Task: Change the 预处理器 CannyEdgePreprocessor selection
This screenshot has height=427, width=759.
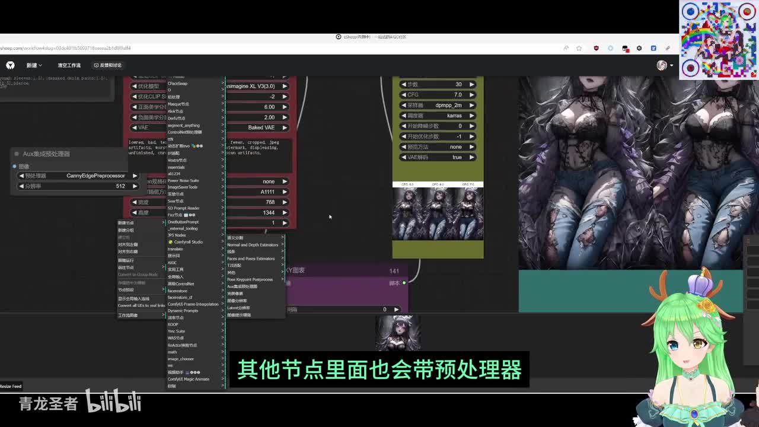Action: click(78, 176)
